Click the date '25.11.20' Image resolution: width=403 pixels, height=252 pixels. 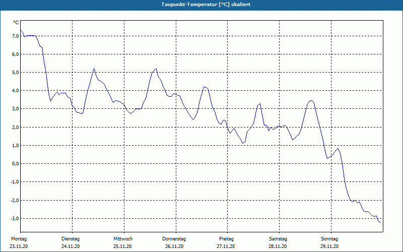pos(122,246)
